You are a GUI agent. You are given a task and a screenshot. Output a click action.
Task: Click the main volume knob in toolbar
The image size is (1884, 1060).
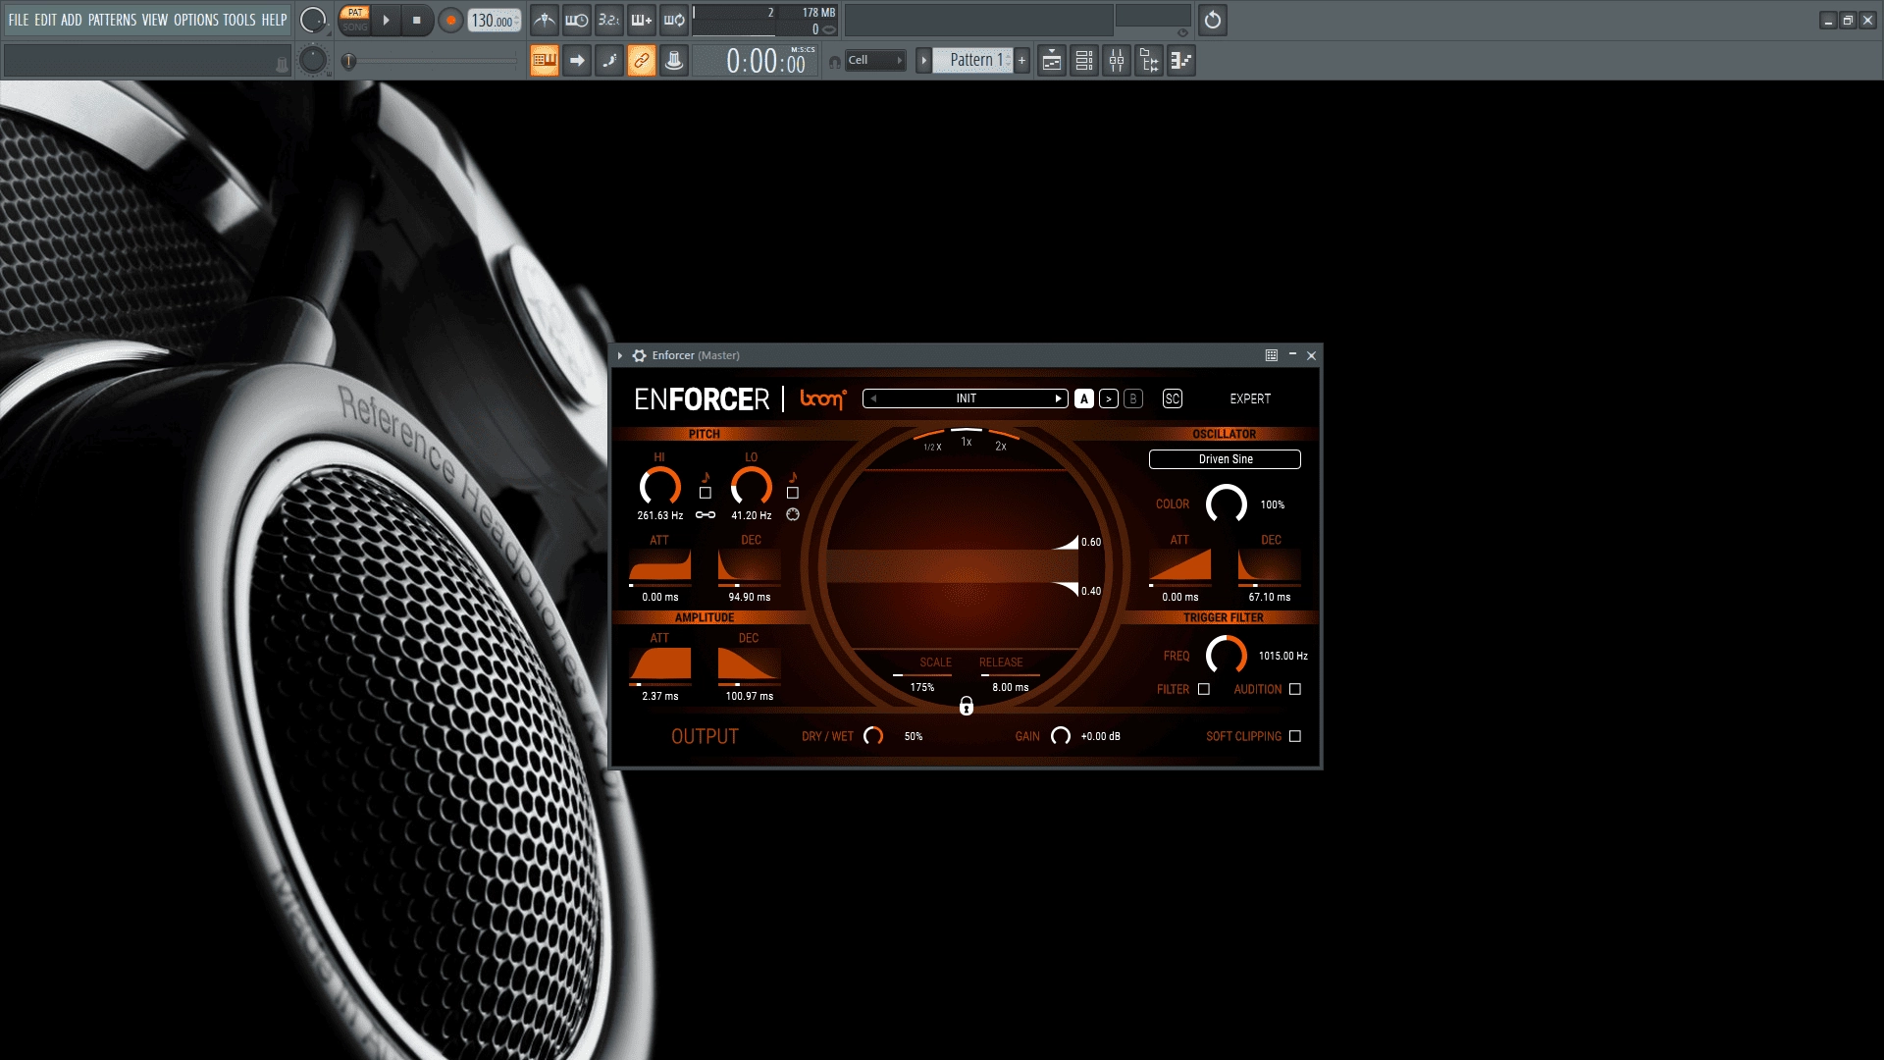point(313,20)
